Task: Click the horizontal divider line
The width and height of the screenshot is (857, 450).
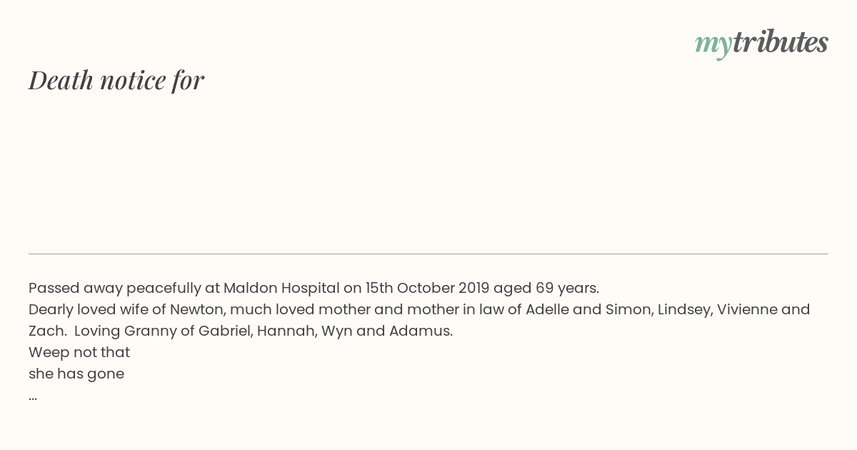Action: pos(428,254)
